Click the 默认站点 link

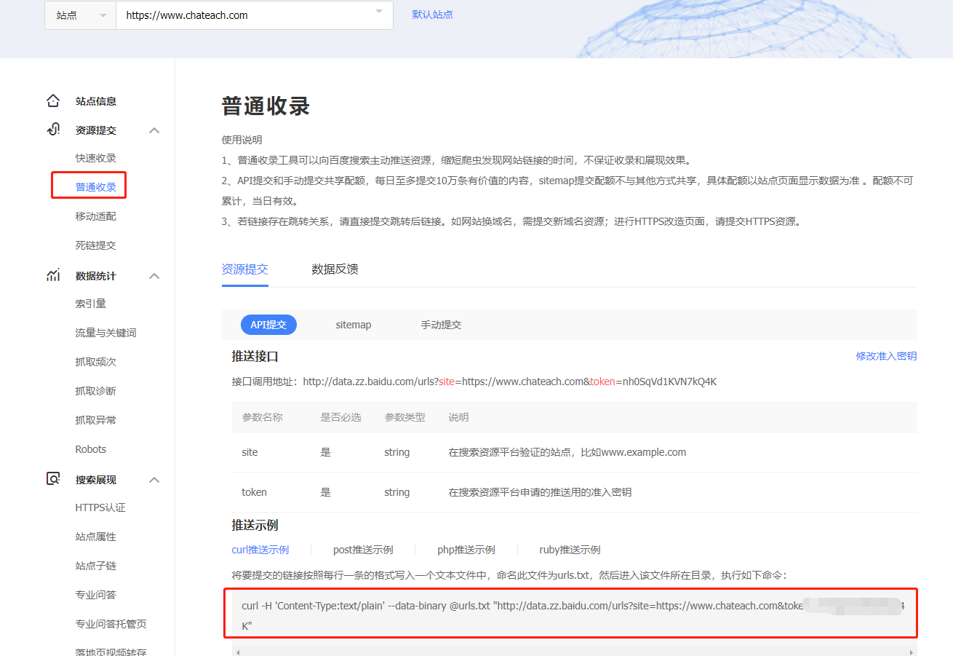pos(432,15)
